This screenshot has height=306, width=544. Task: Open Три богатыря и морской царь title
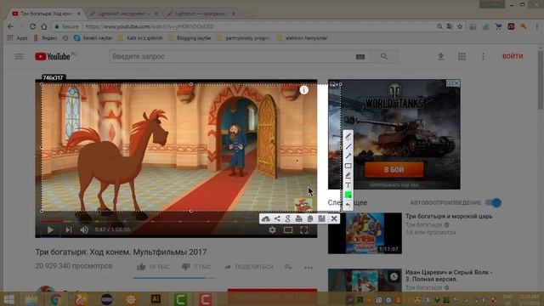[x=449, y=216]
